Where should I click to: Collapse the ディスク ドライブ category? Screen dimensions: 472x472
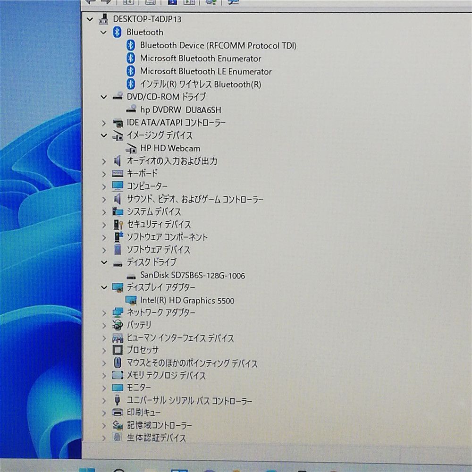[x=104, y=262]
